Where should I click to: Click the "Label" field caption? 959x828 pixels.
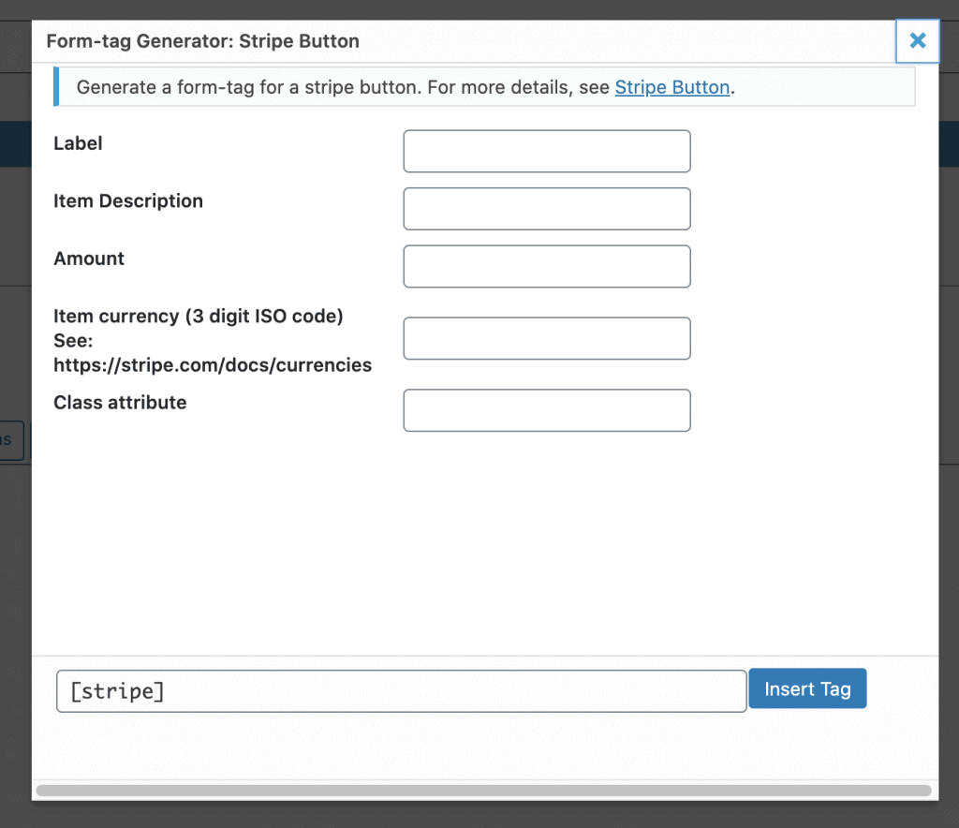79,144
